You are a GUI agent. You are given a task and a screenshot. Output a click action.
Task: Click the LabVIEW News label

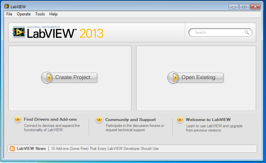tap(31, 149)
